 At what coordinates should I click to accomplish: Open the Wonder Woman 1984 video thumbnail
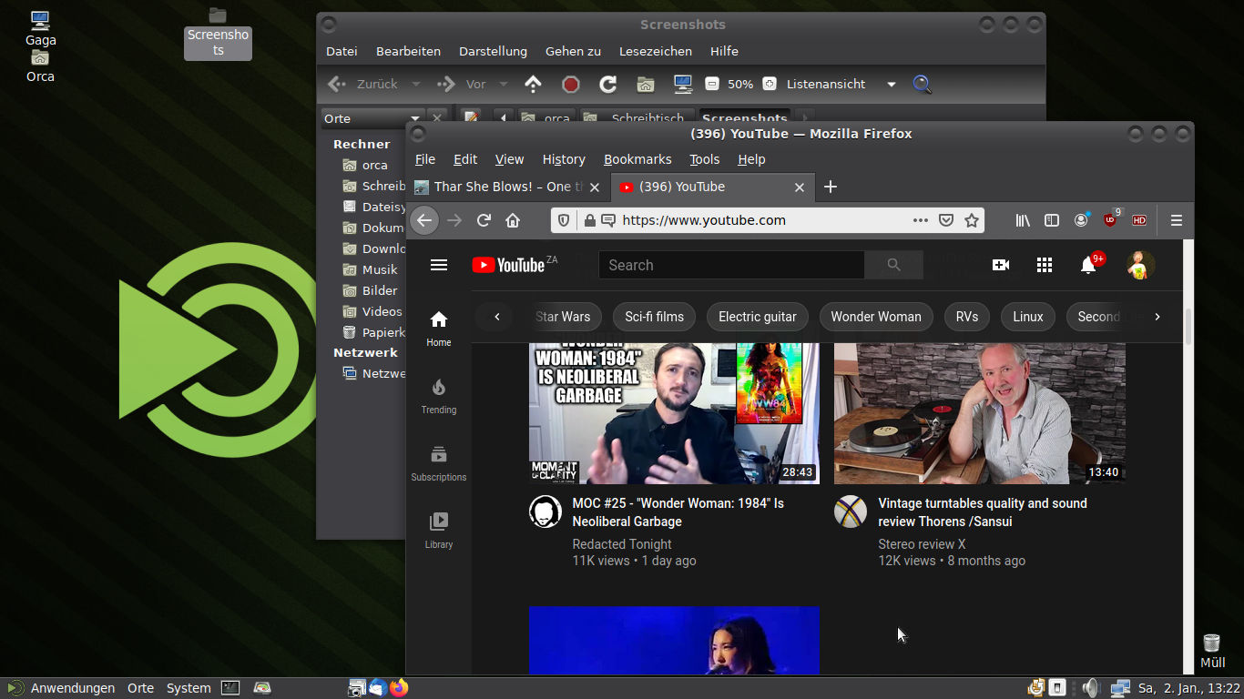674,413
